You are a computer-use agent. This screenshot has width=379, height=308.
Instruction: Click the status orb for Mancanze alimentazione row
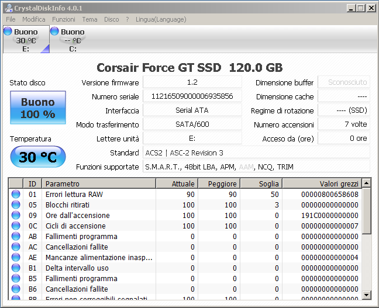click(16, 257)
